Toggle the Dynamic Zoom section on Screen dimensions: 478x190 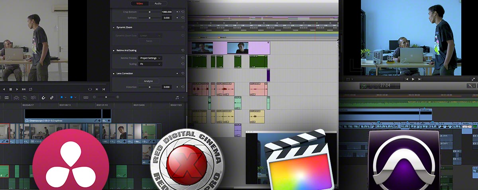(x=114, y=27)
